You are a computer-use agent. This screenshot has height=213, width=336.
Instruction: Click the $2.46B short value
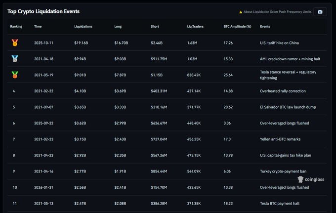tap(157, 43)
